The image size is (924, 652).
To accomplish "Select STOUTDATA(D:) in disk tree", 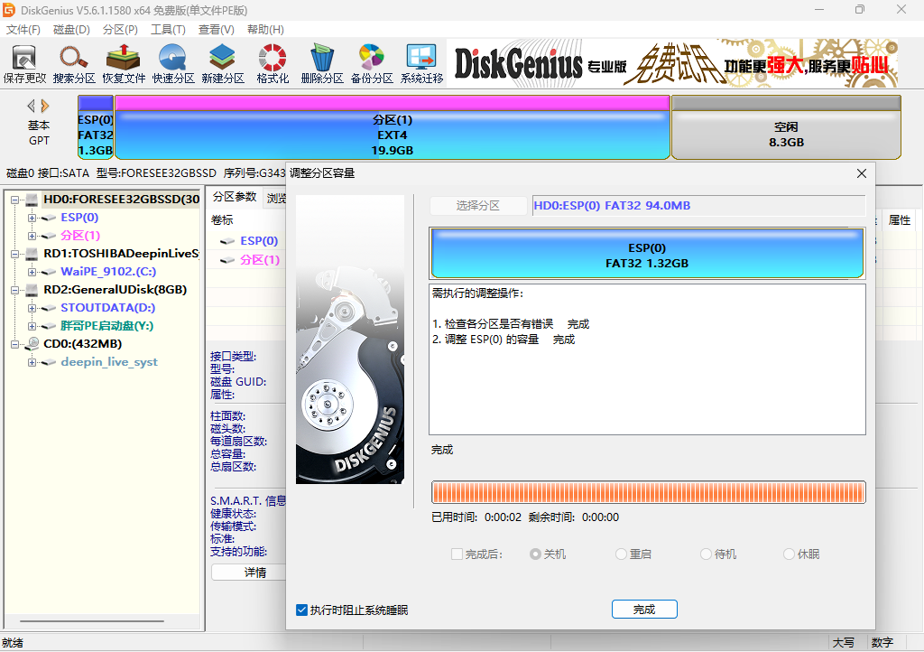I will tap(108, 308).
